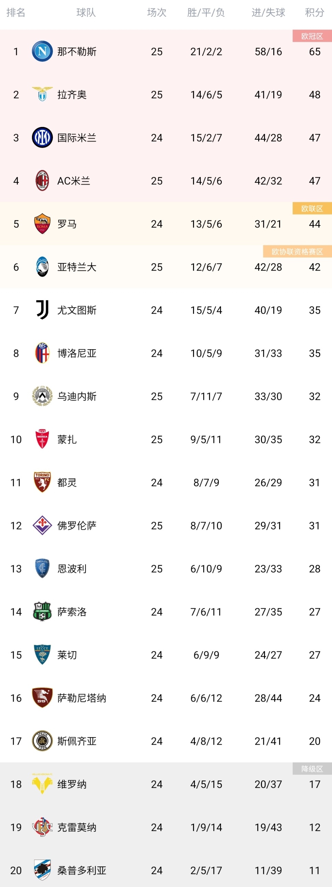This screenshot has width=332, height=887.
Task: Select the 乌迪内斯 team name
Action: 77,396
